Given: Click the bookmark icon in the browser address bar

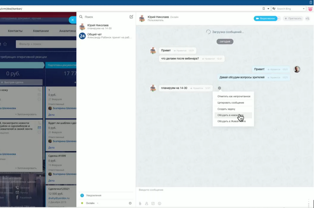Looking at the screenshot, I should [x=264, y=8].
